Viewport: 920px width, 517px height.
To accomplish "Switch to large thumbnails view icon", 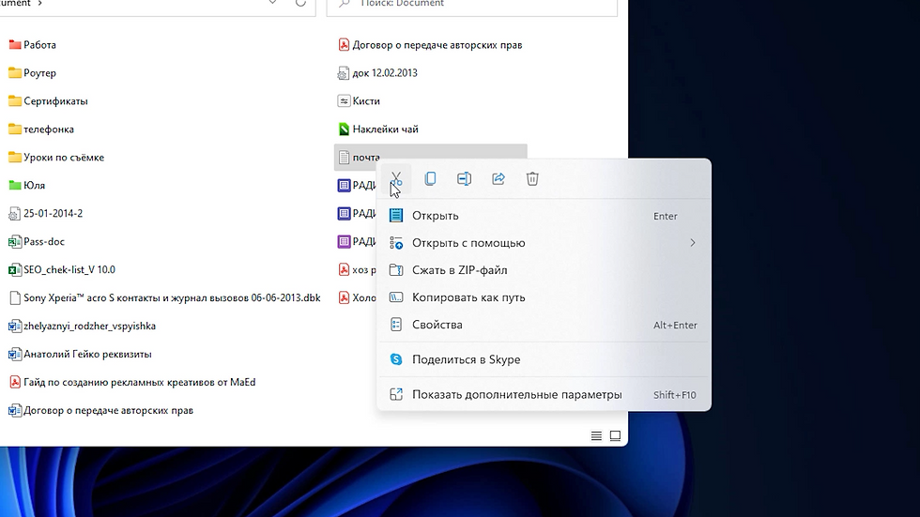I will [x=615, y=435].
